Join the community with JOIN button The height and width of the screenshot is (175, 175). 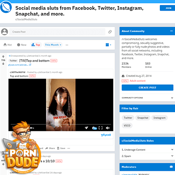coord(167,8)
